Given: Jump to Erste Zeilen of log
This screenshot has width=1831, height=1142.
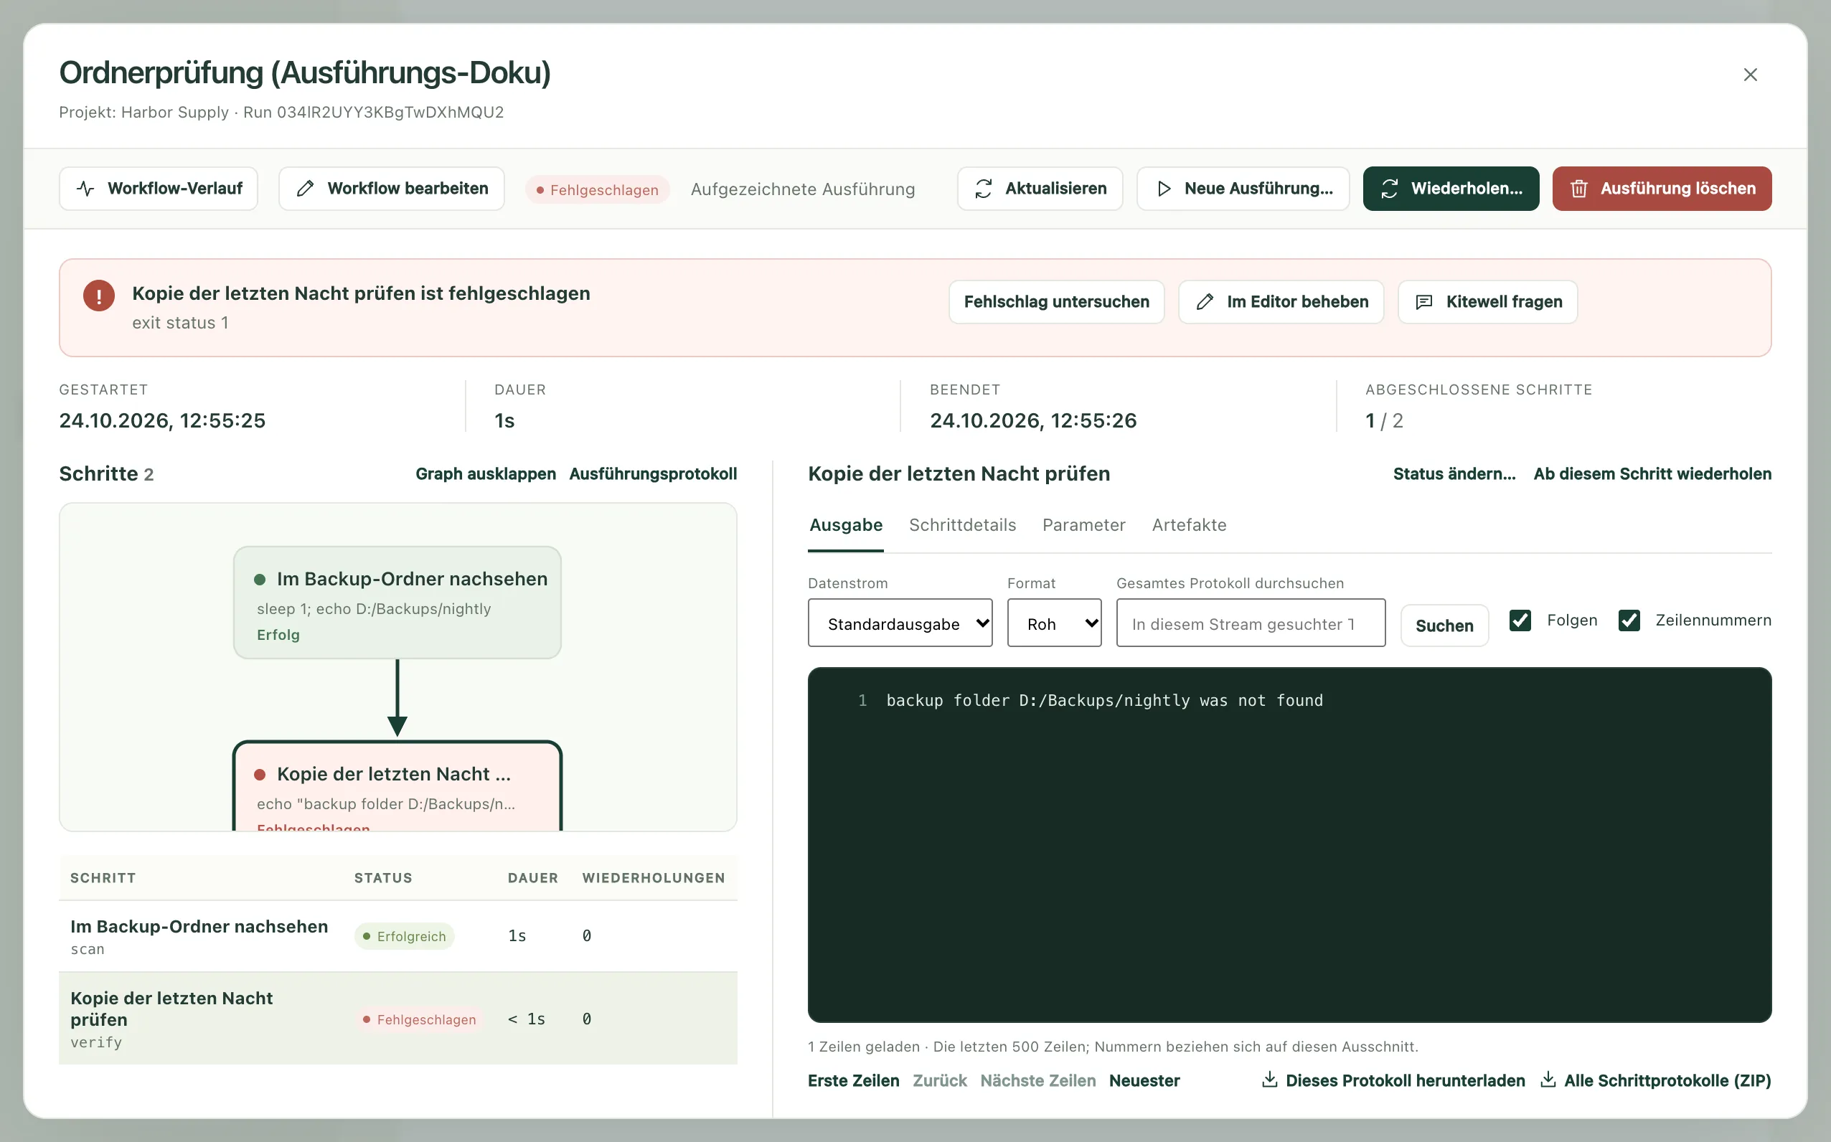Looking at the screenshot, I should click(x=854, y=1081).
